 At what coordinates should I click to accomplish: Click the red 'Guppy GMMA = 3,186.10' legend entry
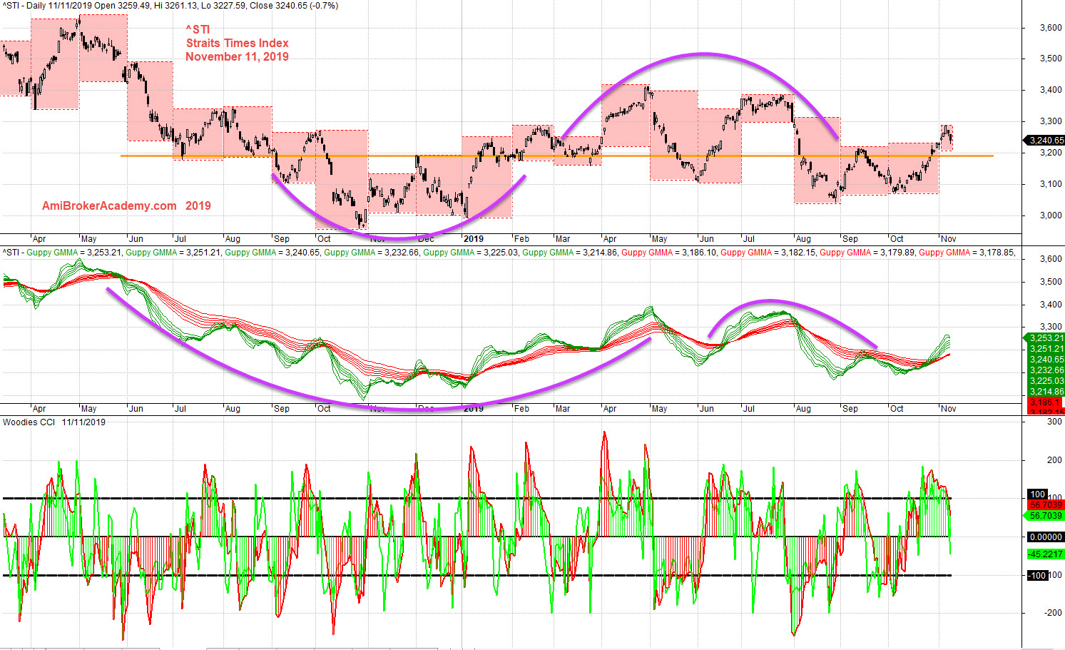coord(669,253)
